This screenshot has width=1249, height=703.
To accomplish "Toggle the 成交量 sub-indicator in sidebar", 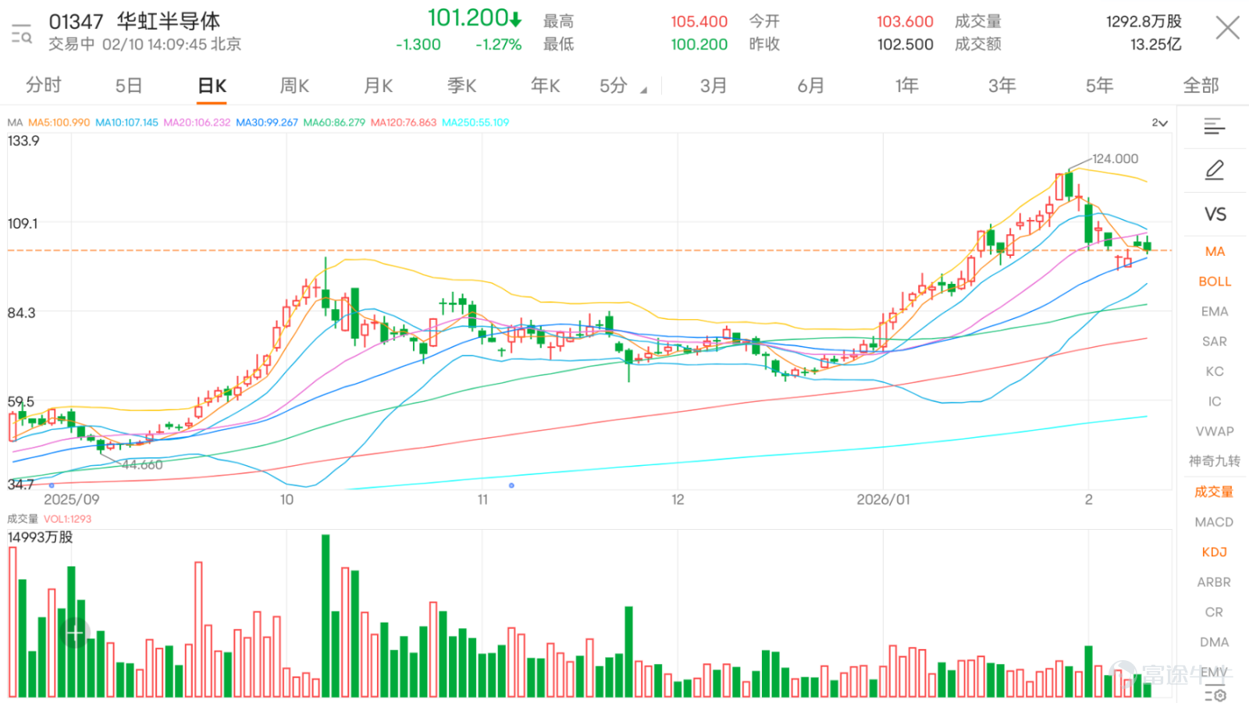I will [x=1214, y=492].
